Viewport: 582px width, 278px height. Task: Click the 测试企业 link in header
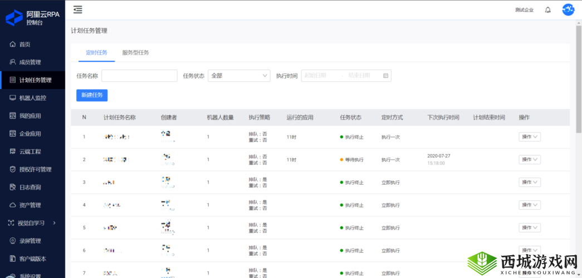tap(524, 10)
